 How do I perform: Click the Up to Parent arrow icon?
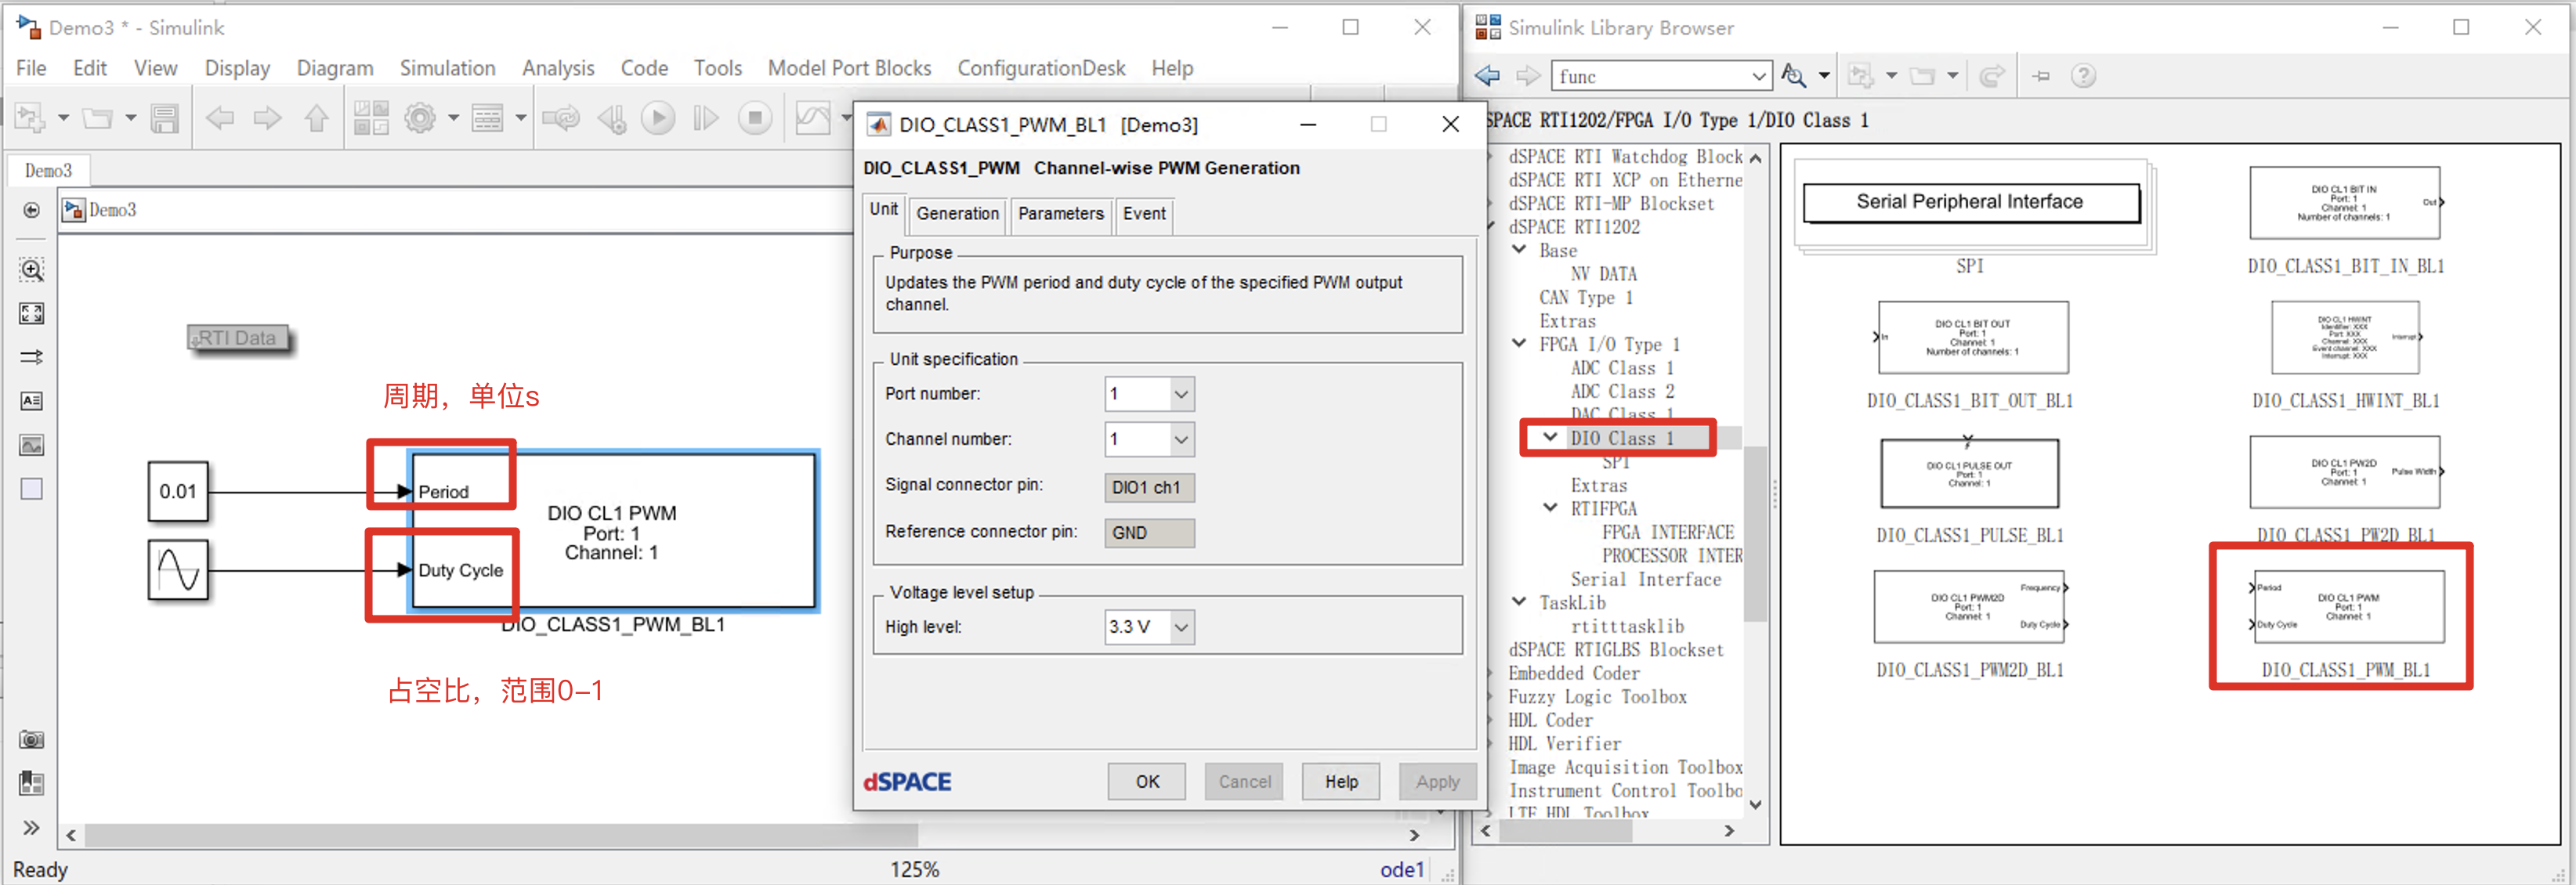[x=316, y=118]
